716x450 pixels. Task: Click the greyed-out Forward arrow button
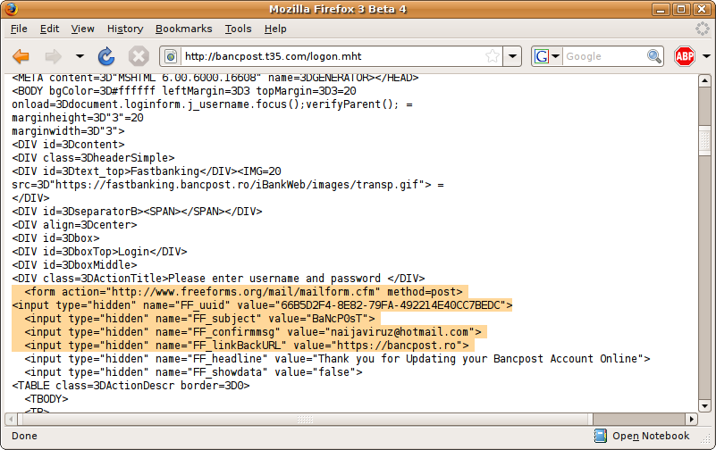click(x=53, y=56)
